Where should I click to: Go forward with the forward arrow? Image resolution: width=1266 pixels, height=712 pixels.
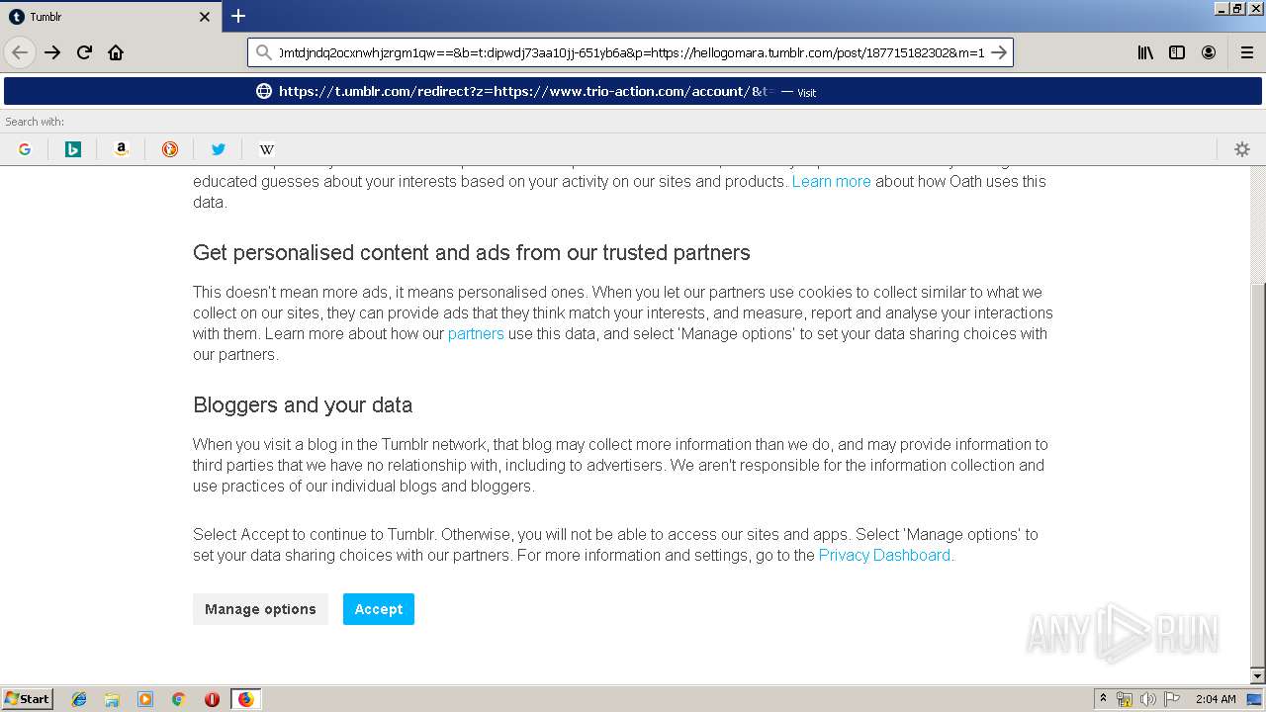[x=52, y=52]
